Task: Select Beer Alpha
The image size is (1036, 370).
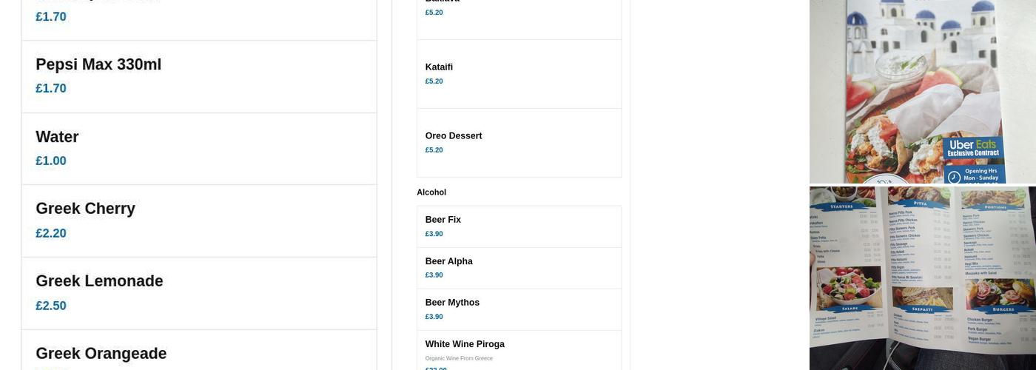Action: coord(448,261)
